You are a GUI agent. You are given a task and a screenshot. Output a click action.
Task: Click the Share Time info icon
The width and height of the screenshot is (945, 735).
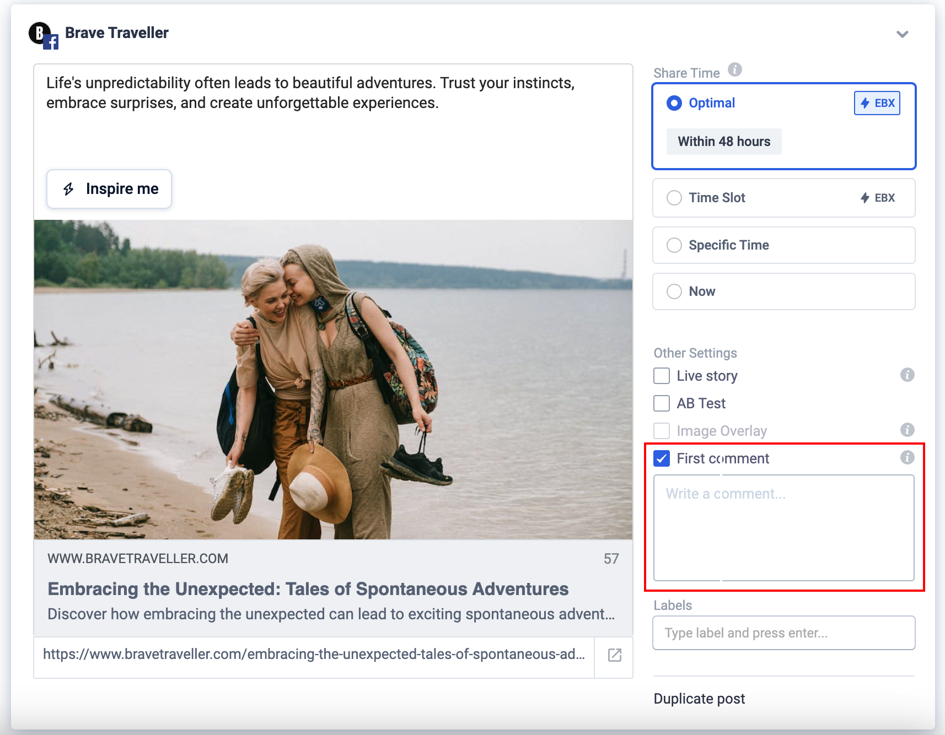tap(734, 70)
